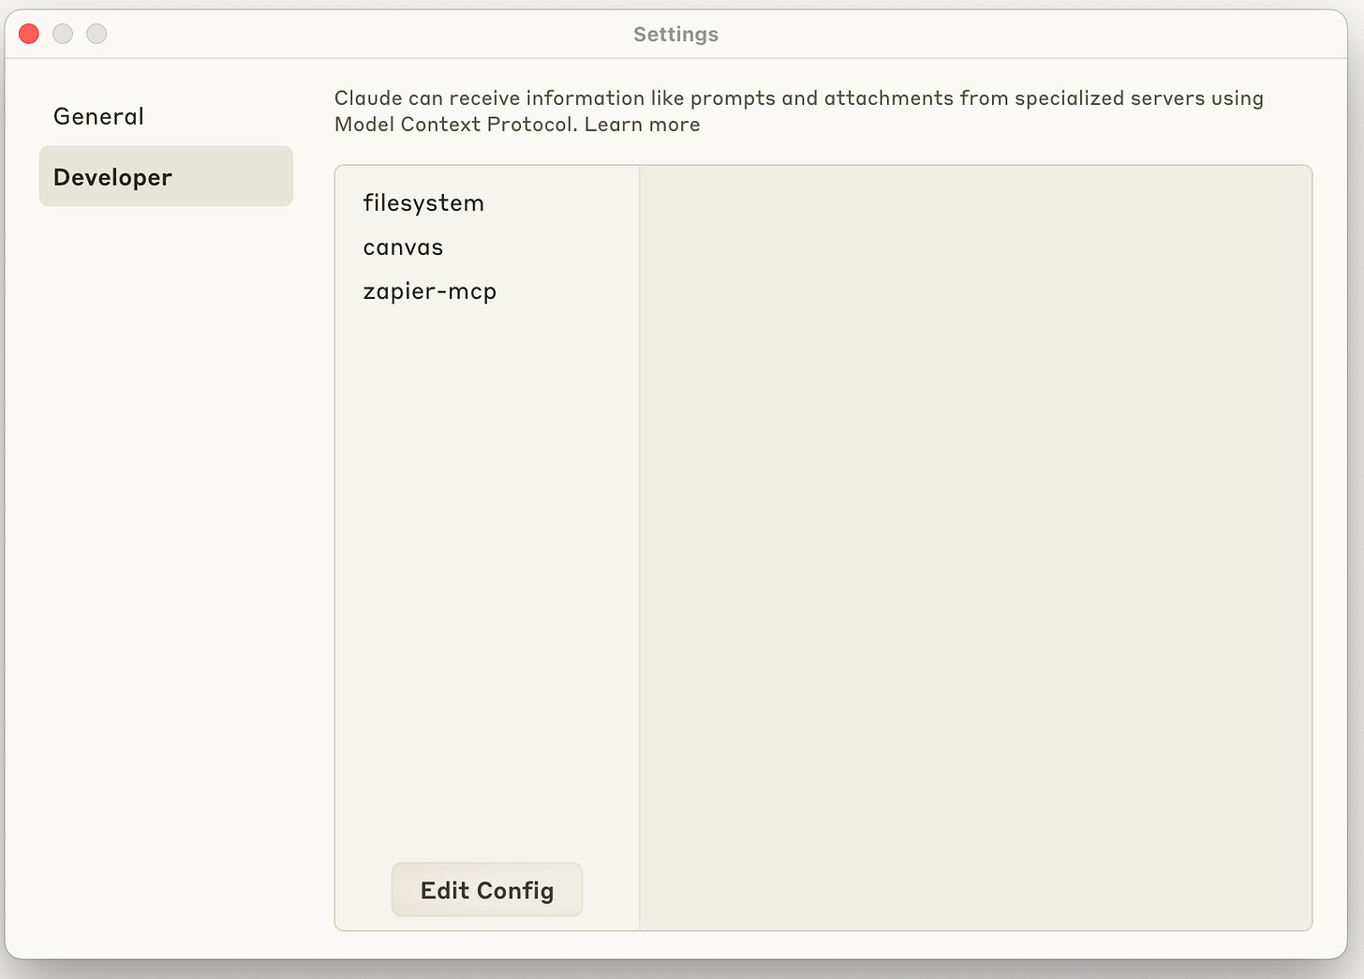
Task: Close the Settings window
Action: 29,34
